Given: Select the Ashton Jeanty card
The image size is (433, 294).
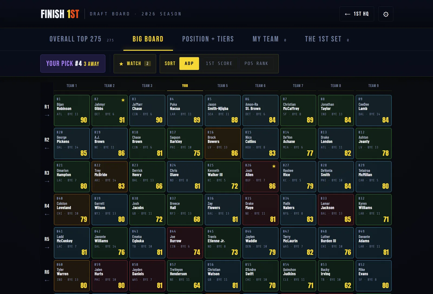Looking at the screenshot, I should pyautogui.click(x=373, y=143).
